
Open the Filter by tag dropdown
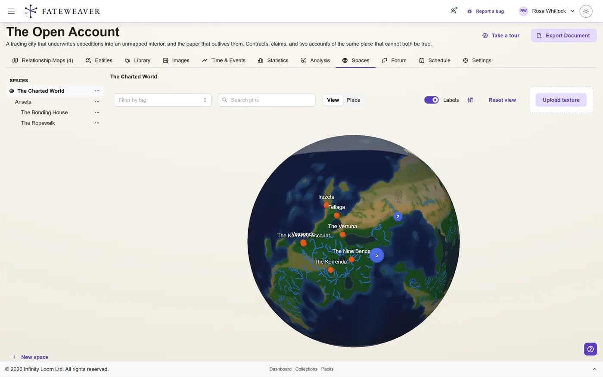[163, 100]
